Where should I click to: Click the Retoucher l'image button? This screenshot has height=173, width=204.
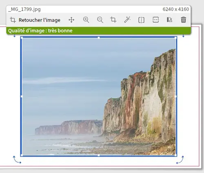(x=35, y=20)
